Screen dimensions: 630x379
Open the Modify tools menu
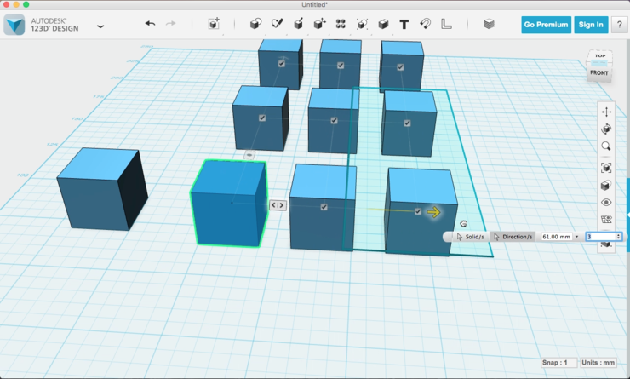[319, 24]
